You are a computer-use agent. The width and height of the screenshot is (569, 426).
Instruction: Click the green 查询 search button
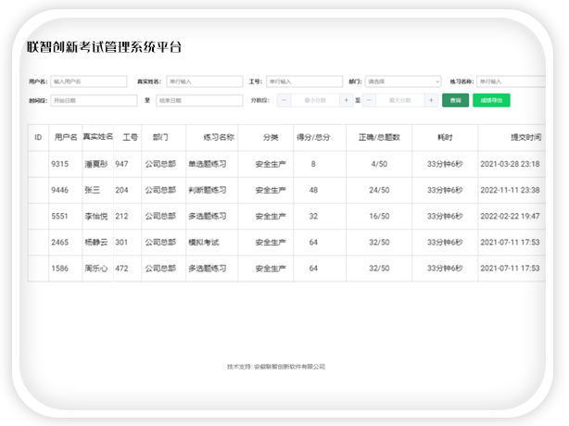(x=455, y=100)
